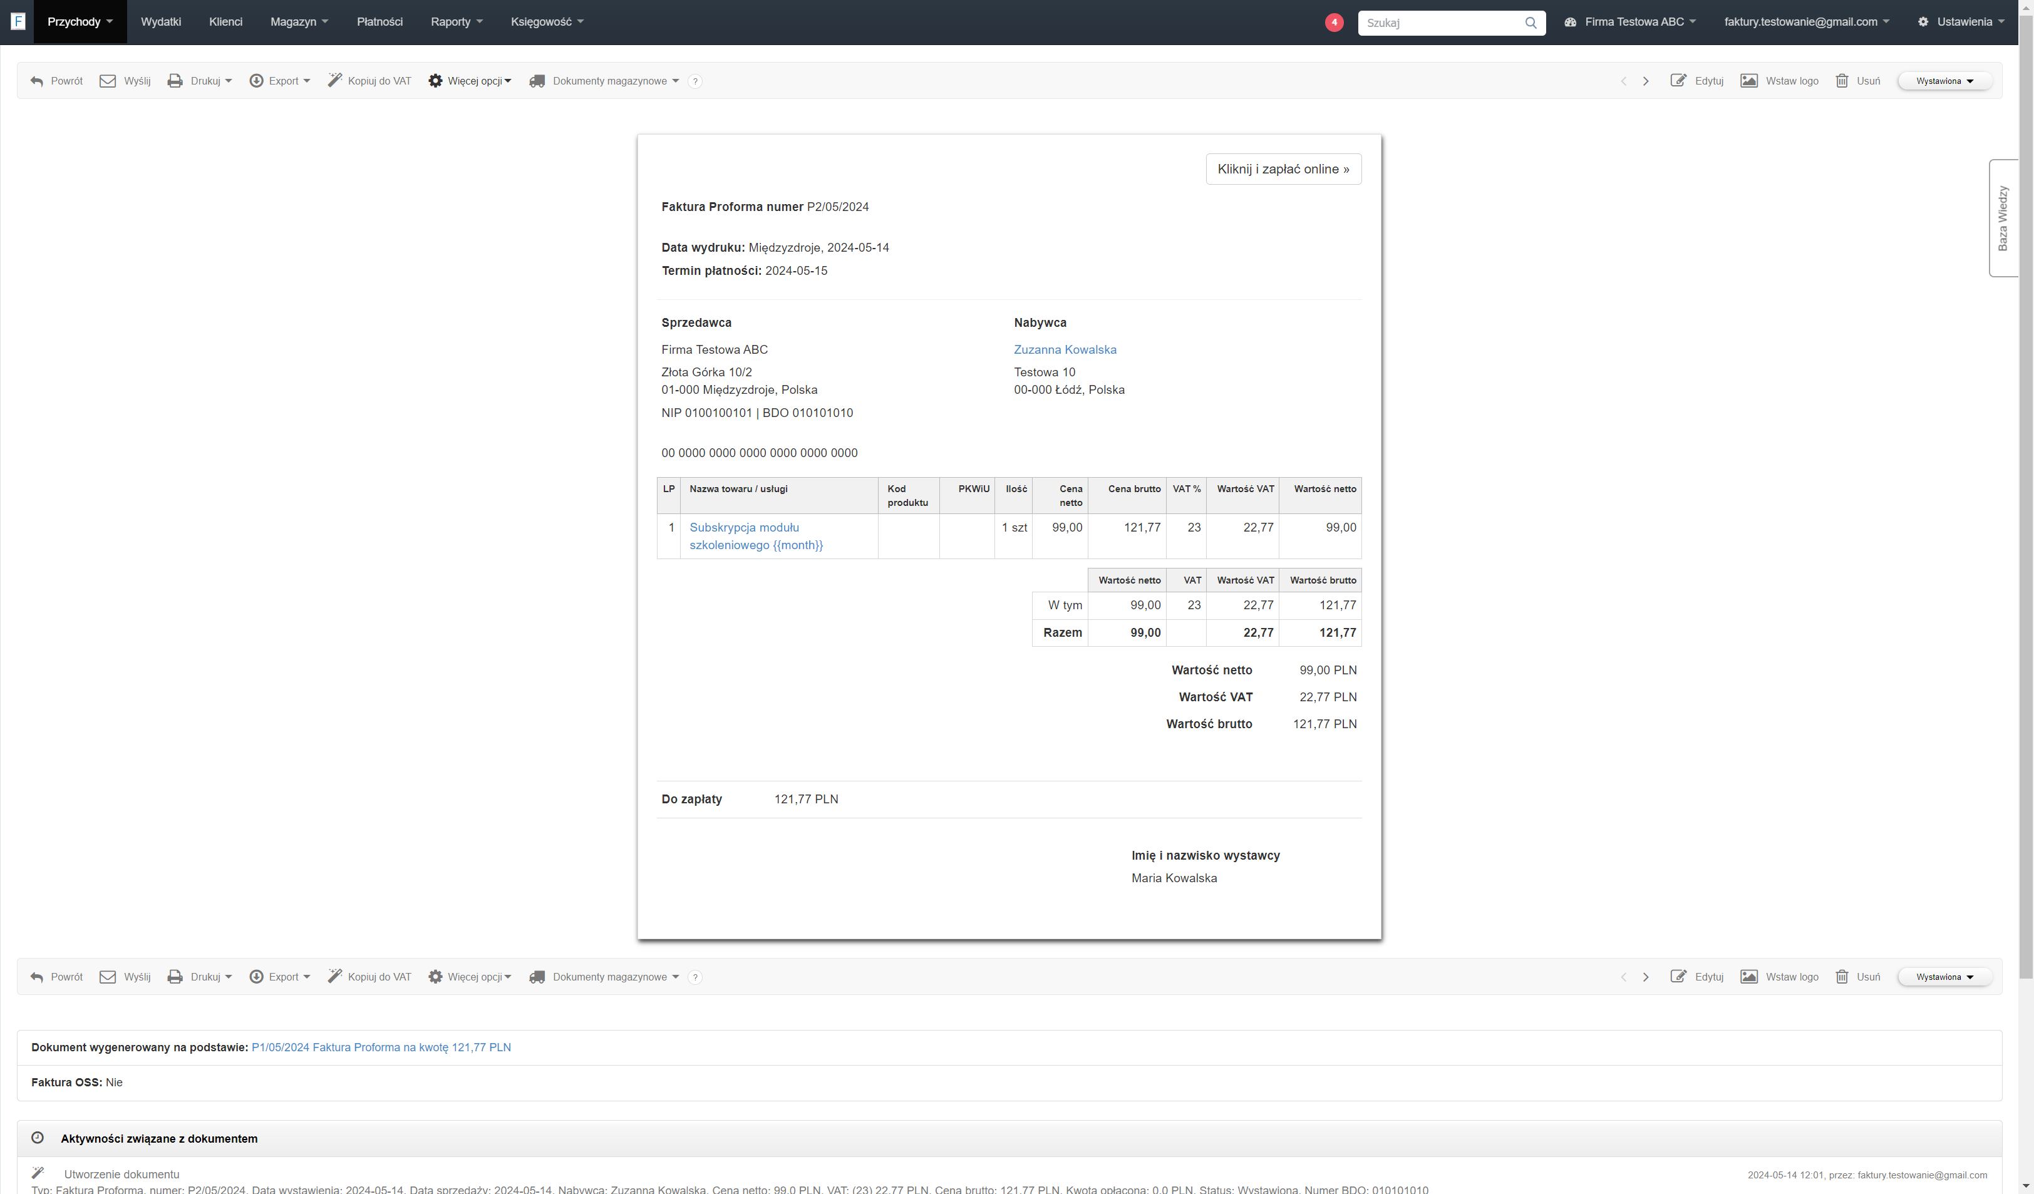
Task: Click the top Wyślij envelope icon
Action: (x=107, y=81)
